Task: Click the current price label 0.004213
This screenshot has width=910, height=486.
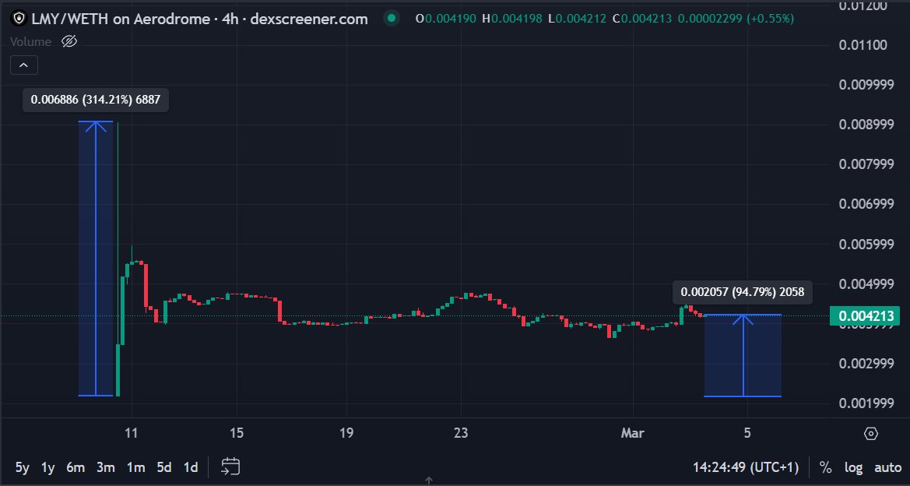Action: pos(865,316)
